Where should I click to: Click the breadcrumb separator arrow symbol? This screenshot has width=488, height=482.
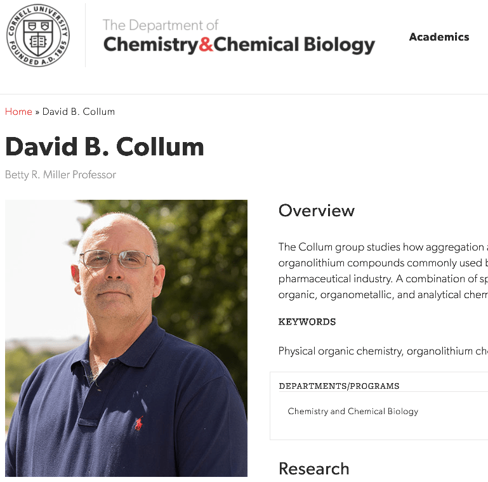click(37, 112)
